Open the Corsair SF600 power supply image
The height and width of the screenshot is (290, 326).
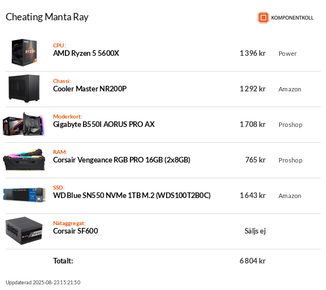(24, 231)
